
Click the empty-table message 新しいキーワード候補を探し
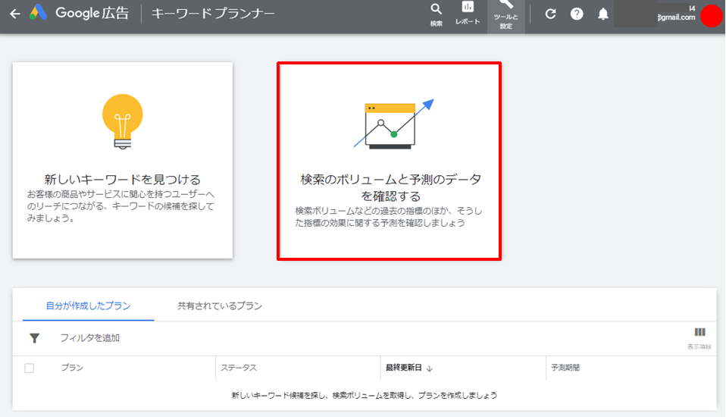[365, 395]
